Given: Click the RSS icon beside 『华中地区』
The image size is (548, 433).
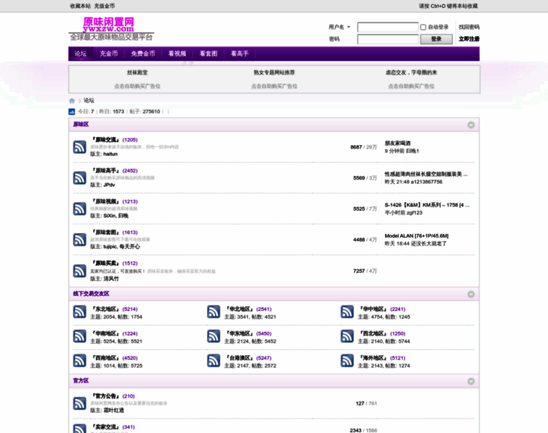Looking at the screenshot, I should (347, 312).
